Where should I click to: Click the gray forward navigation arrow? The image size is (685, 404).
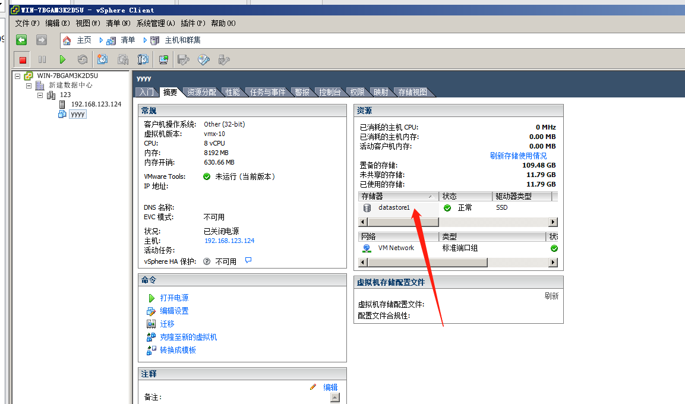click(42, 40)
